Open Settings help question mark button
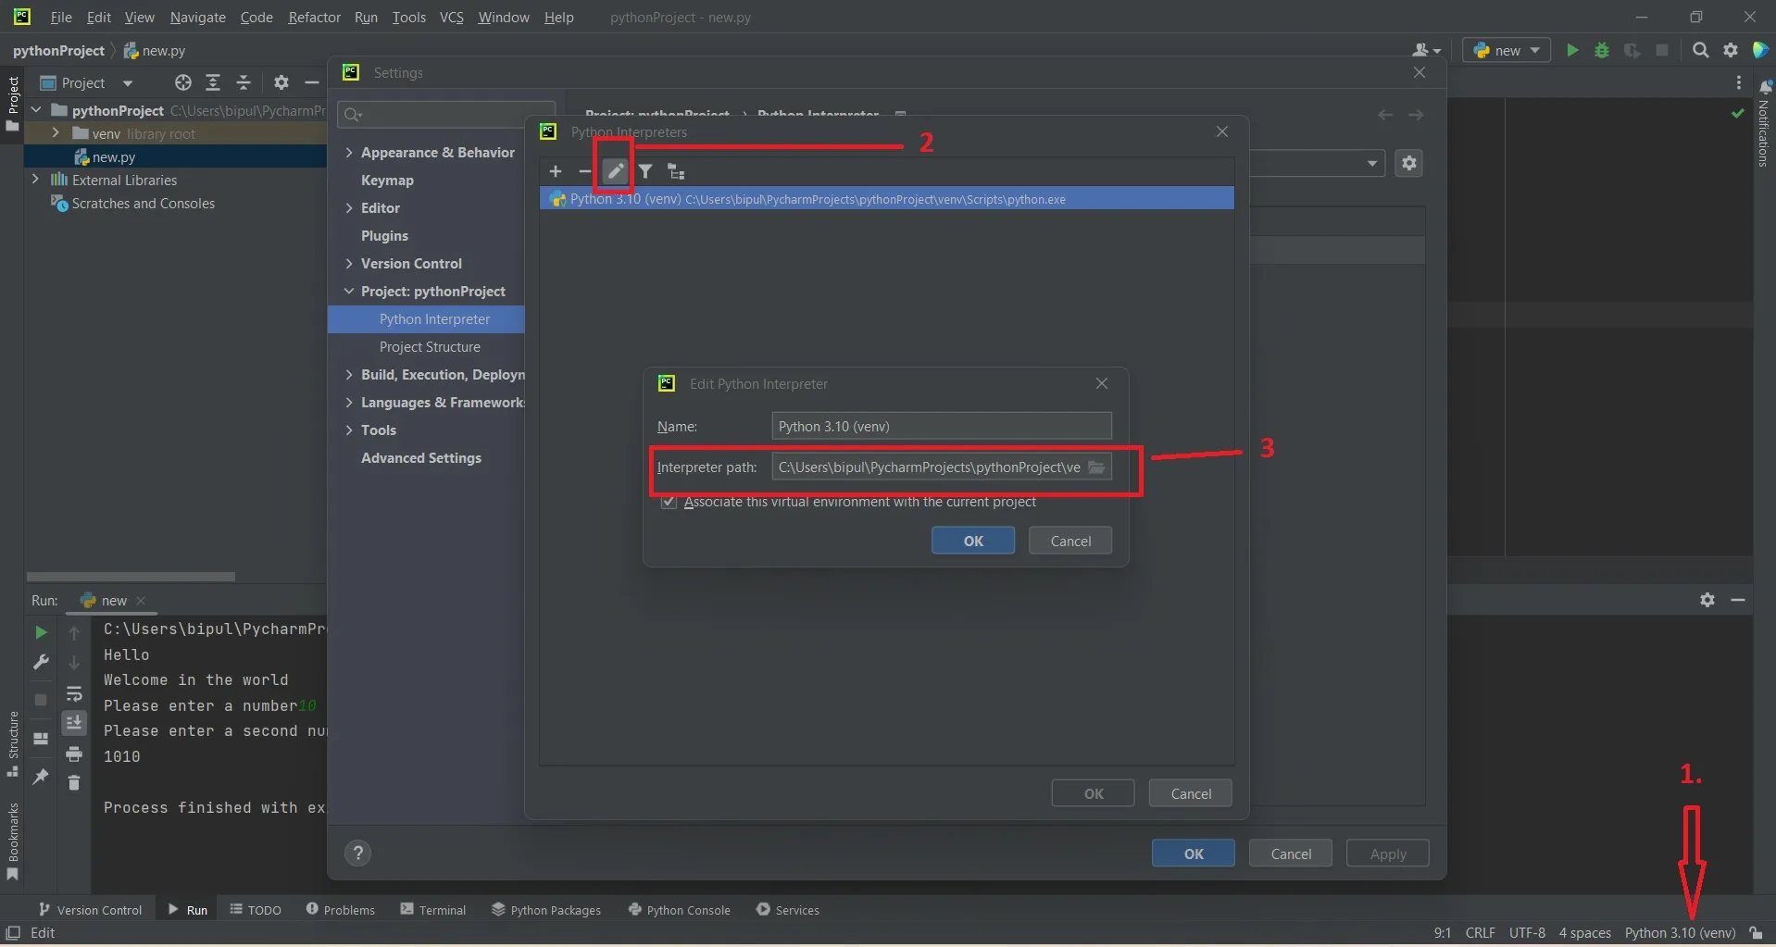The width and height of the screenshot is (1776, 947). pos(357,854)
